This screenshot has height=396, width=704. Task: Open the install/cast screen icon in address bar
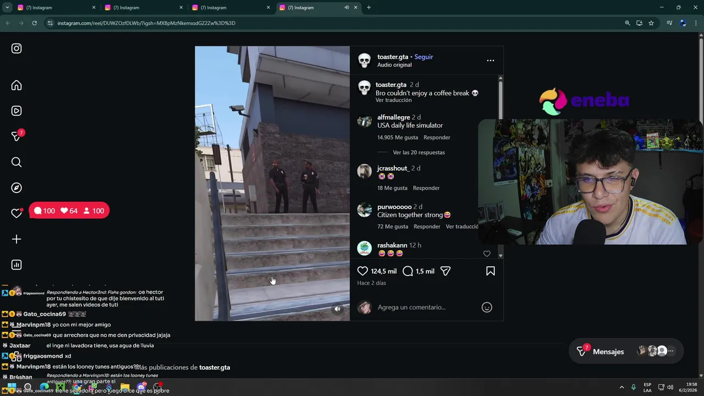click(x=639, y=23)
